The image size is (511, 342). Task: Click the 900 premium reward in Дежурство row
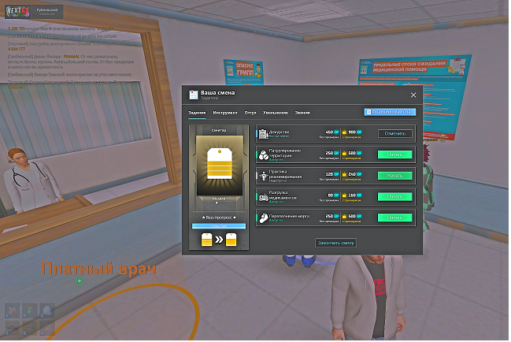tap(354, 132)
